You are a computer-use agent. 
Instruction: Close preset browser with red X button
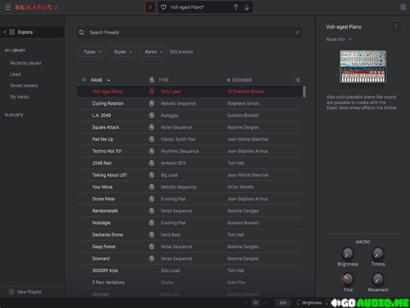(150, 7)
